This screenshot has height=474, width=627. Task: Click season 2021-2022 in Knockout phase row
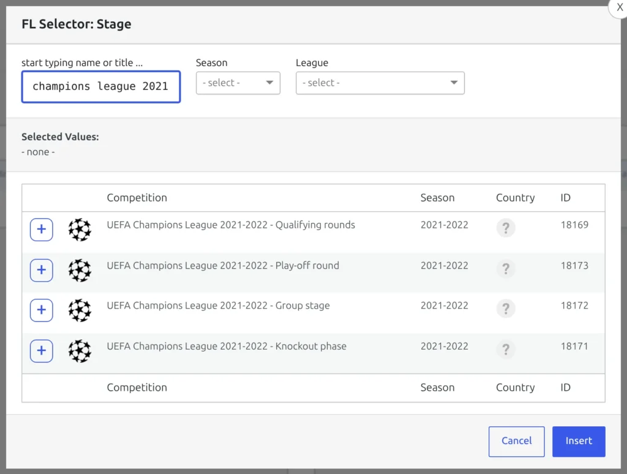(x=445, y=346)
